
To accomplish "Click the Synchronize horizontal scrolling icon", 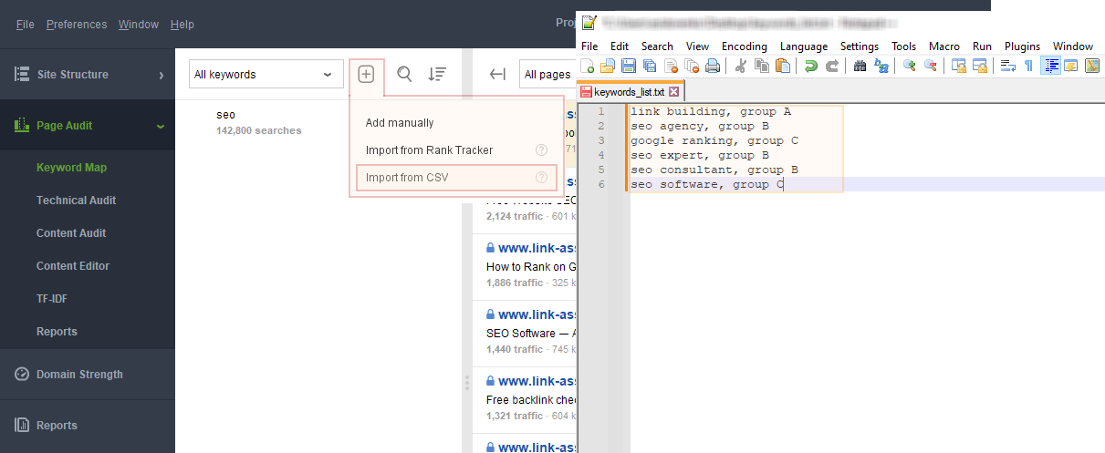I will pos(979,66).
